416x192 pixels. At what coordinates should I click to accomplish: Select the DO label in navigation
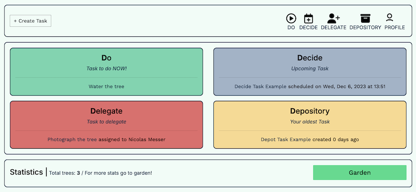coord(291,28)
